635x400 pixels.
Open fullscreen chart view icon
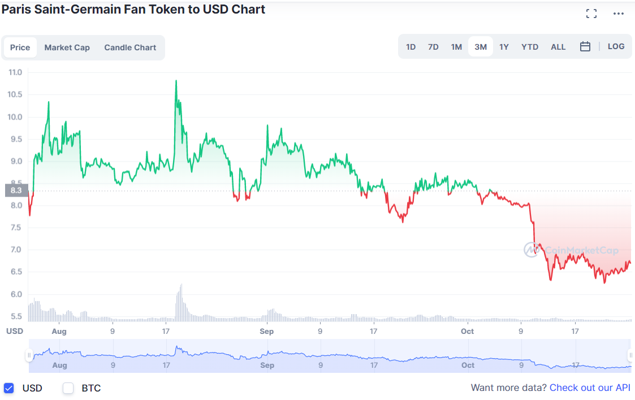pyautogui.click(x=591, y=14)
